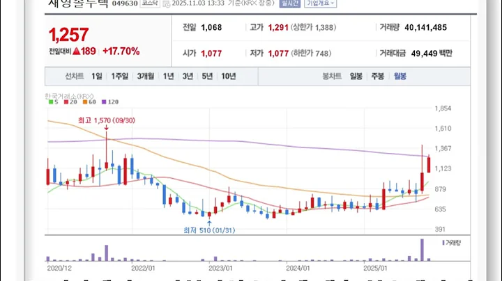The height and width of the screenshot is (281, 502).
Task: Open the 기업개요 dropdown
Action: (x=320, y=3)
